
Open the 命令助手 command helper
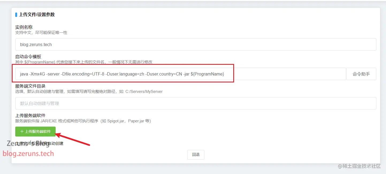(361, 74)
